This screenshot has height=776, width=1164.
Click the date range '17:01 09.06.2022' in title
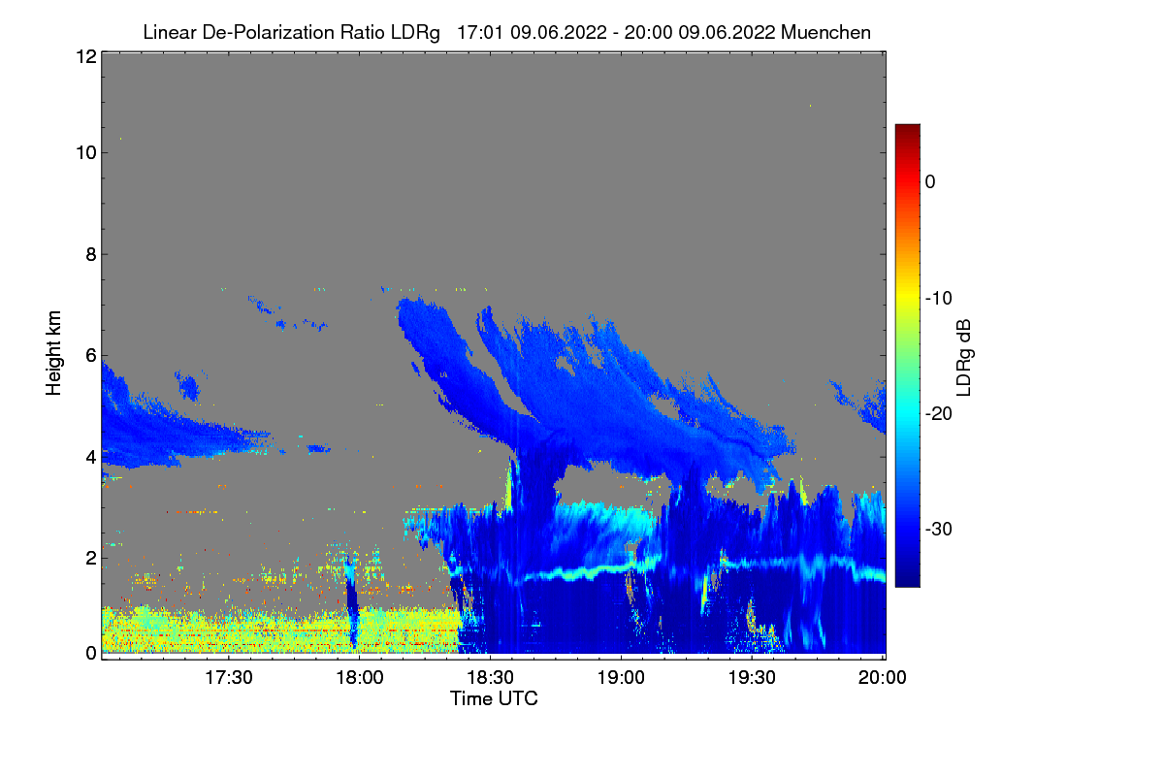[x=530, y=32]
